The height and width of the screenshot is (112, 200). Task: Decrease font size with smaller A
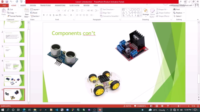click(x=68, y=11)
